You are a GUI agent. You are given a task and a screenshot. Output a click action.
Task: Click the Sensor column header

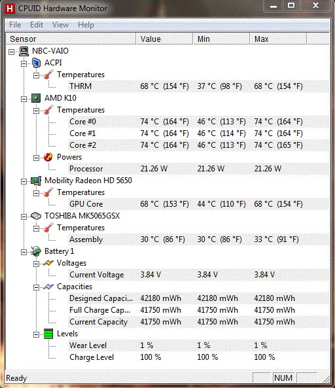tap(71, 39)
